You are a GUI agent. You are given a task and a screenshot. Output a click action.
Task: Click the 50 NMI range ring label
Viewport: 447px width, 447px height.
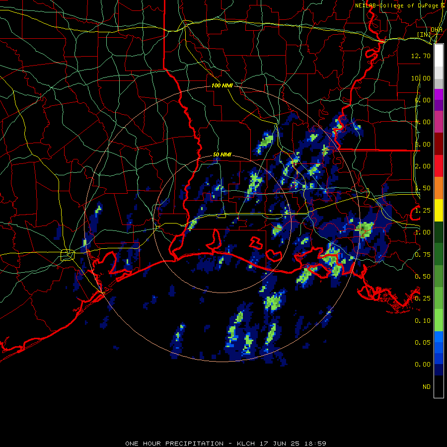click(x=222, y=154)
